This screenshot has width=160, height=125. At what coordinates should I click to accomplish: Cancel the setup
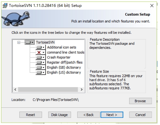[x=140, y=115]
